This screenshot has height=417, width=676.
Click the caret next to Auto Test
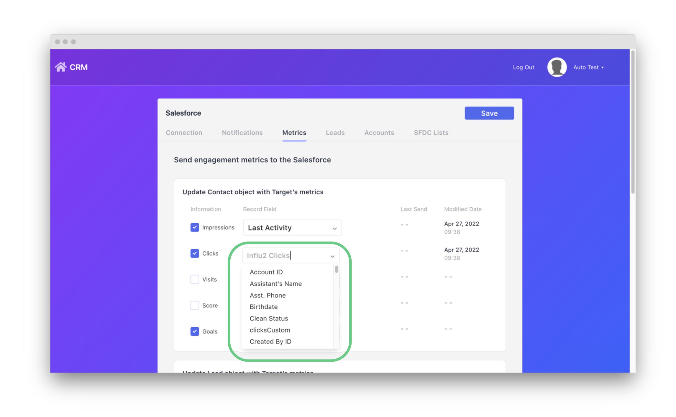tap(603, 68)
